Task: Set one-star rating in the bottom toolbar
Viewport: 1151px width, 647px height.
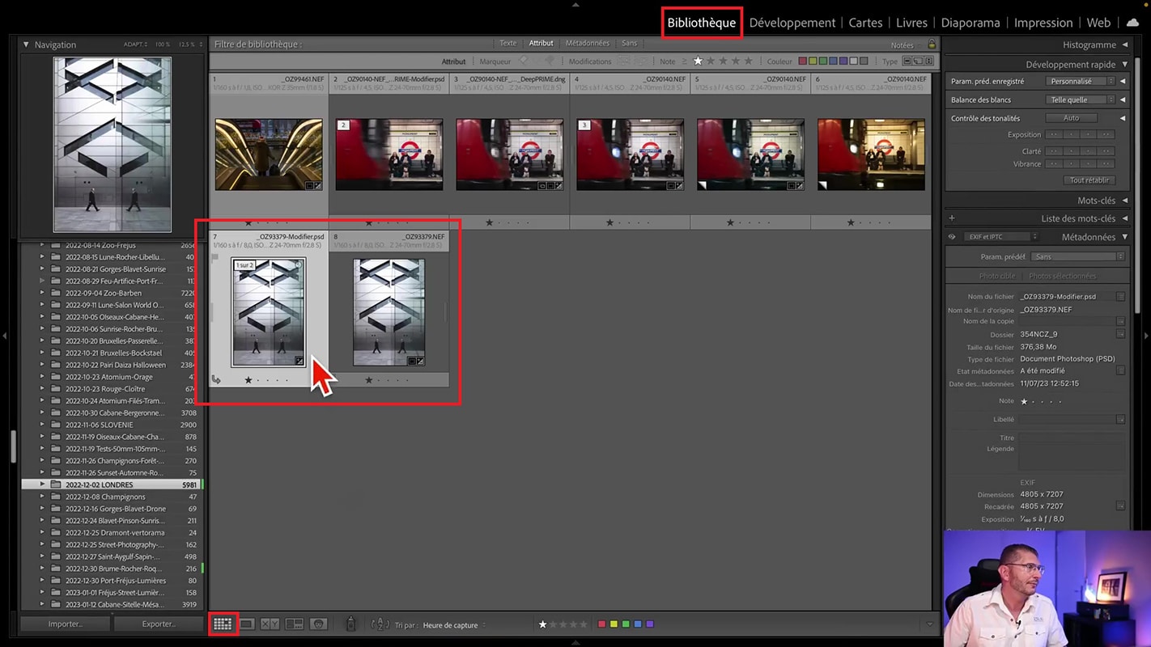Action: point(543,624)
